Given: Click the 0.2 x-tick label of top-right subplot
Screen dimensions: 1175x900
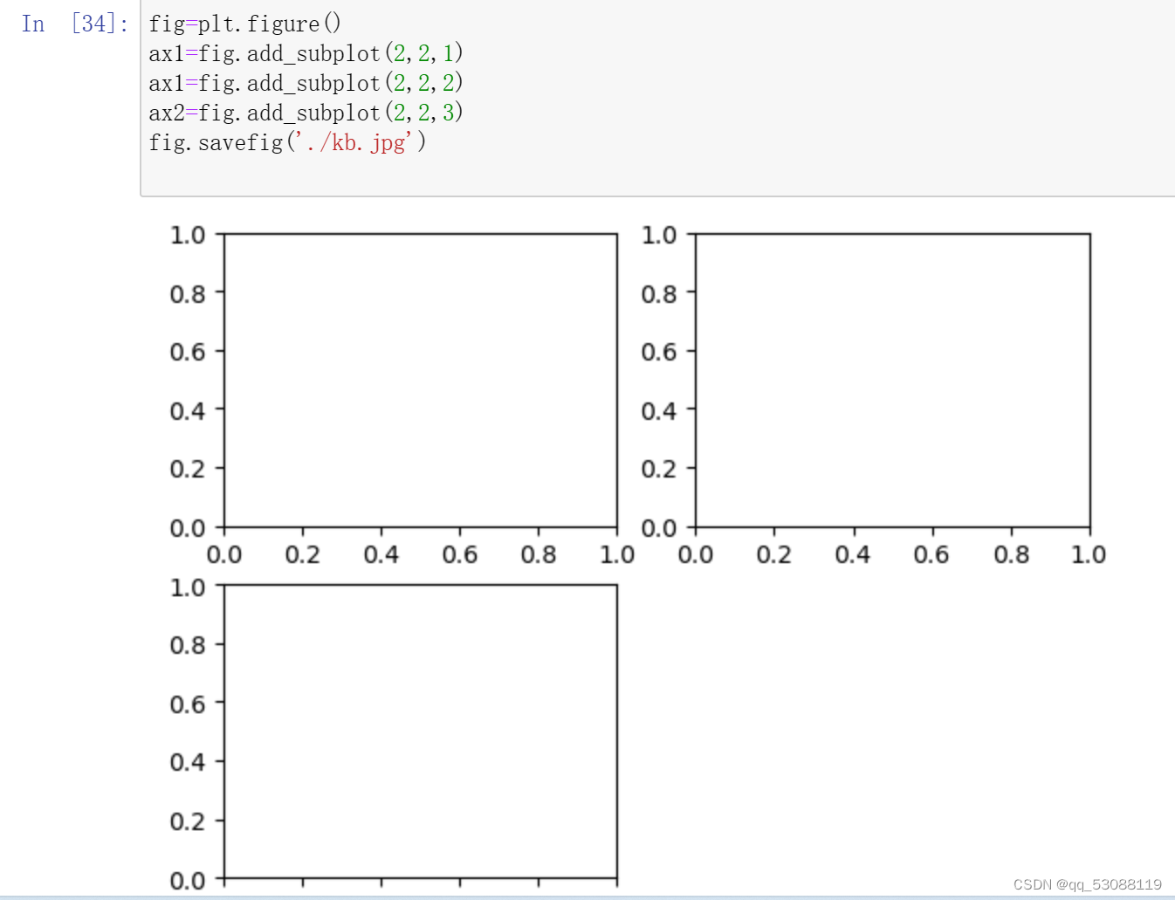Looking at the screenshot, I should (774, 554).
